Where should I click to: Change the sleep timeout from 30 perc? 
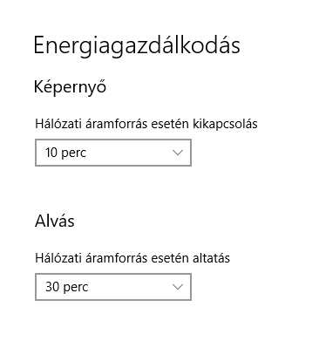click(113, 287)
